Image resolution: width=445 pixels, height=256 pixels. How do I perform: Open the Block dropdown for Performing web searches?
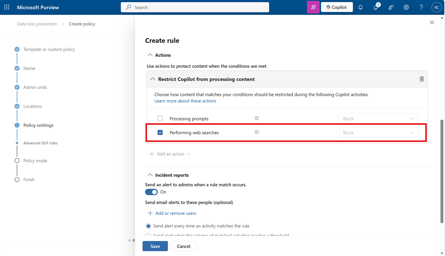coord(378,132)
